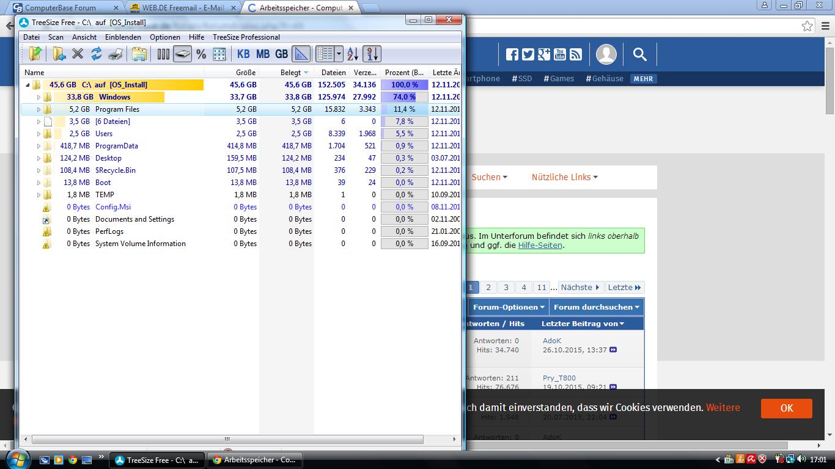This screenshot has height=469, width=835.
Task: Click the Dateien column header
Action: pyautogui.click(x=331, y=72)
